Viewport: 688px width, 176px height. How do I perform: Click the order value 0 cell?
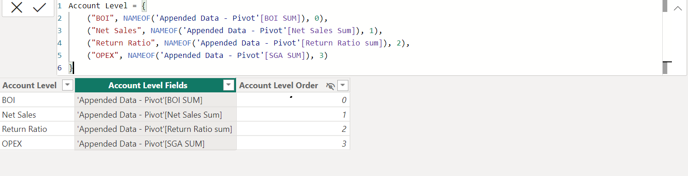pyautogui.click(x=293, y=100)
